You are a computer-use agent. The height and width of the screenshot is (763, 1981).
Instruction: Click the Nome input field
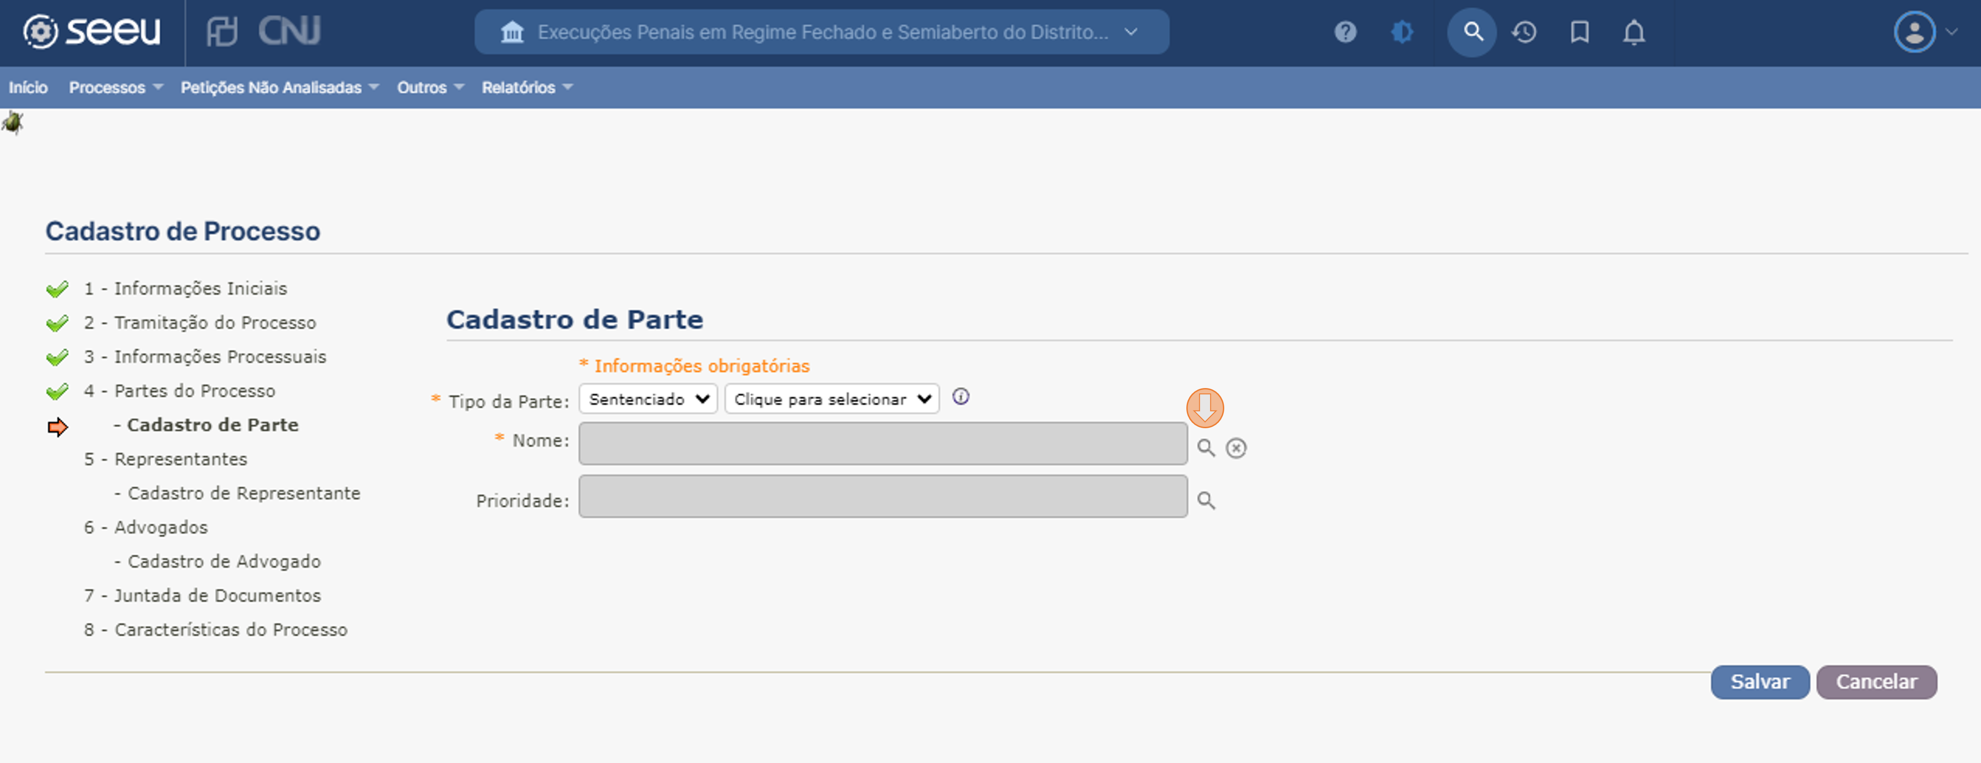[x=882, y=444]
